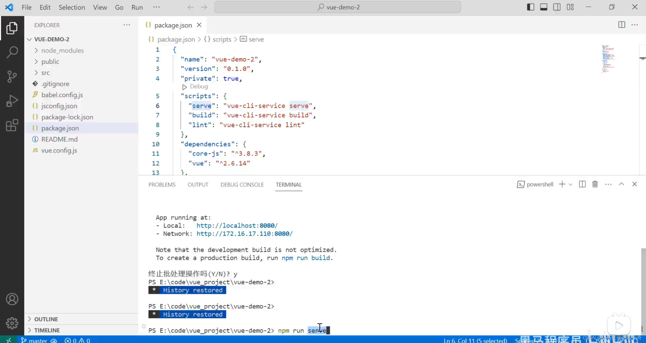
Task: Open Manage settings gear
Action: [12, 323]
